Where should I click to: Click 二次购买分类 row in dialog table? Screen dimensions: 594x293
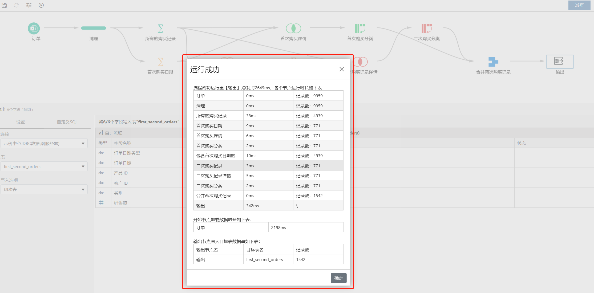coord(268,186)
